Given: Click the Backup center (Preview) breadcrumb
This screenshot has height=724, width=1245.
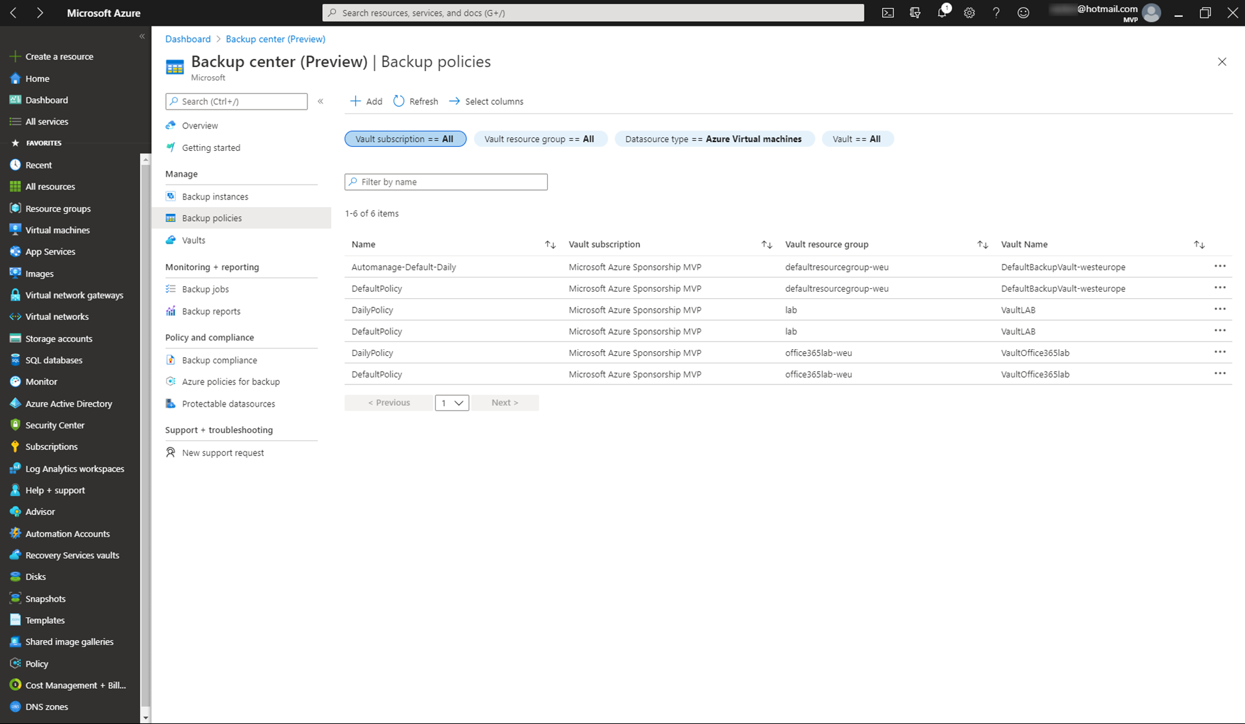Looking at the screenshot, I should 276,39.
